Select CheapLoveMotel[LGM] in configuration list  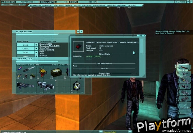coord(49,46)
